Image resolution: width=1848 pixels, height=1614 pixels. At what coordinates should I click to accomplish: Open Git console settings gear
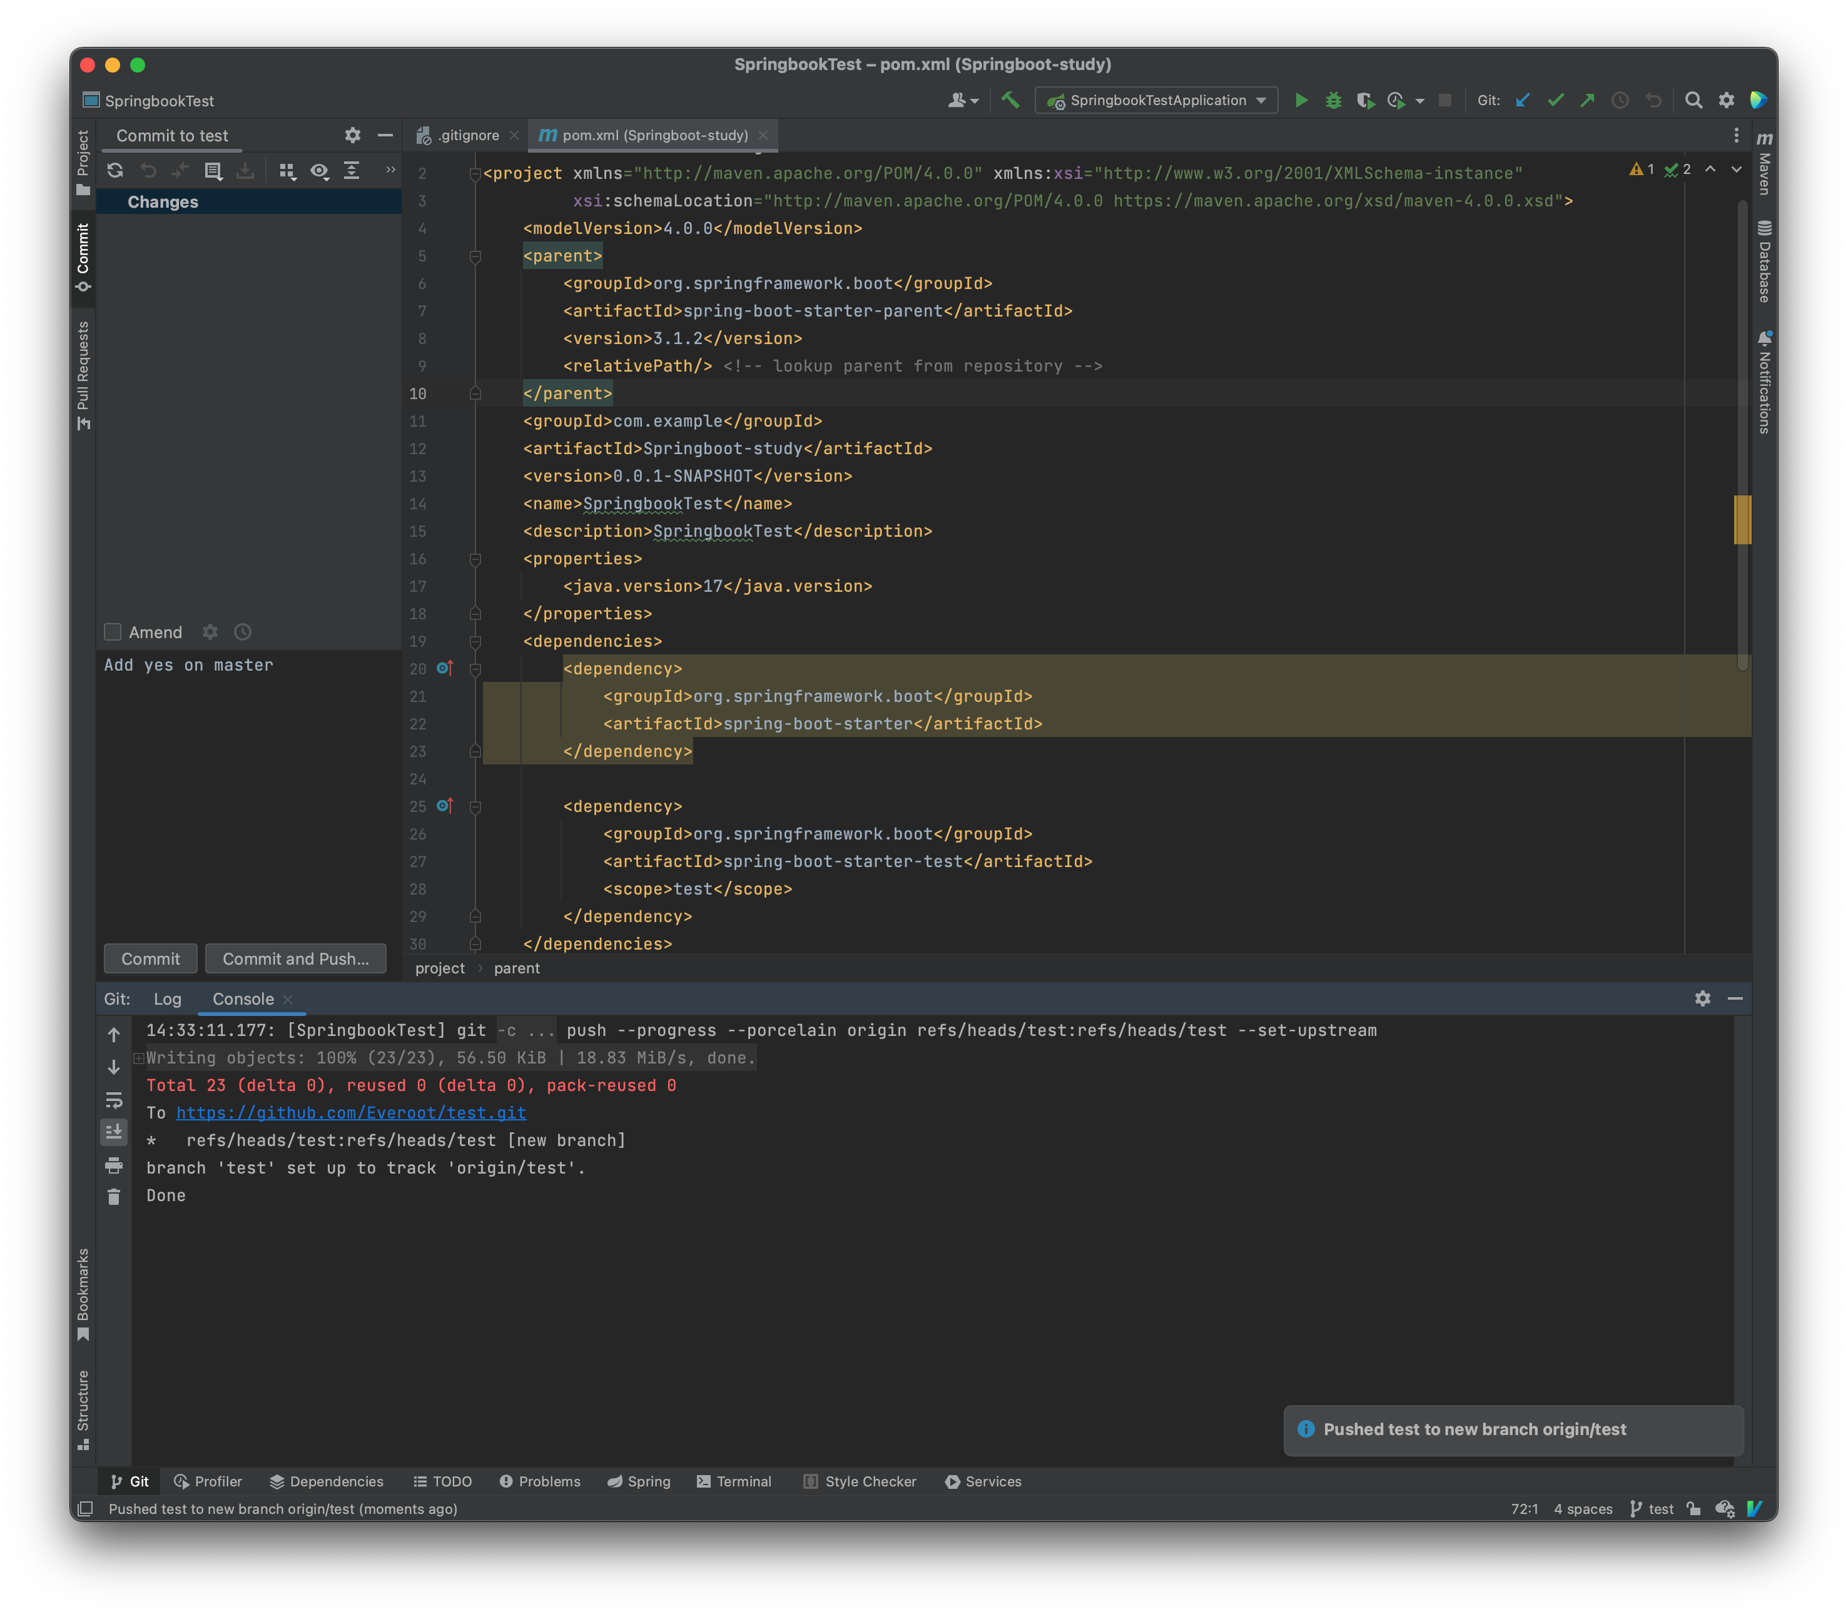point(1702,998)
